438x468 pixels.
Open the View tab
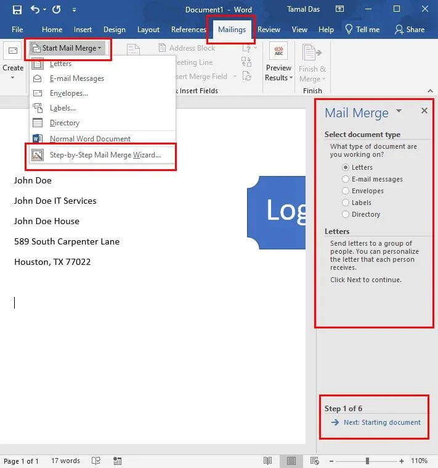tap(299, 30)
